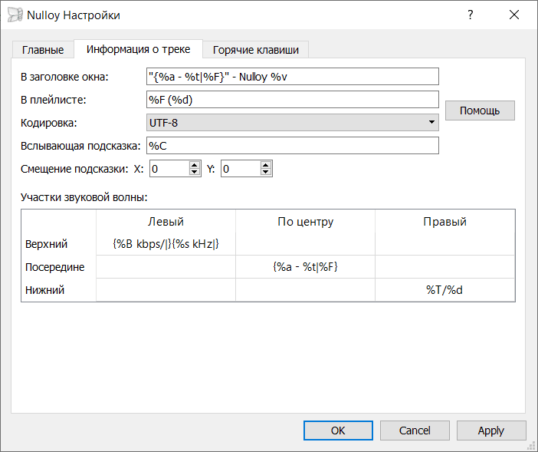
Task: Click the resize grip in the dialog corner
Action: (532, 446)
